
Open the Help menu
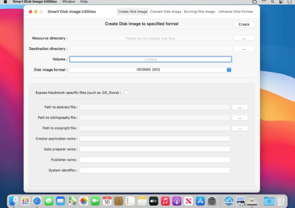[x=84, y=1]
